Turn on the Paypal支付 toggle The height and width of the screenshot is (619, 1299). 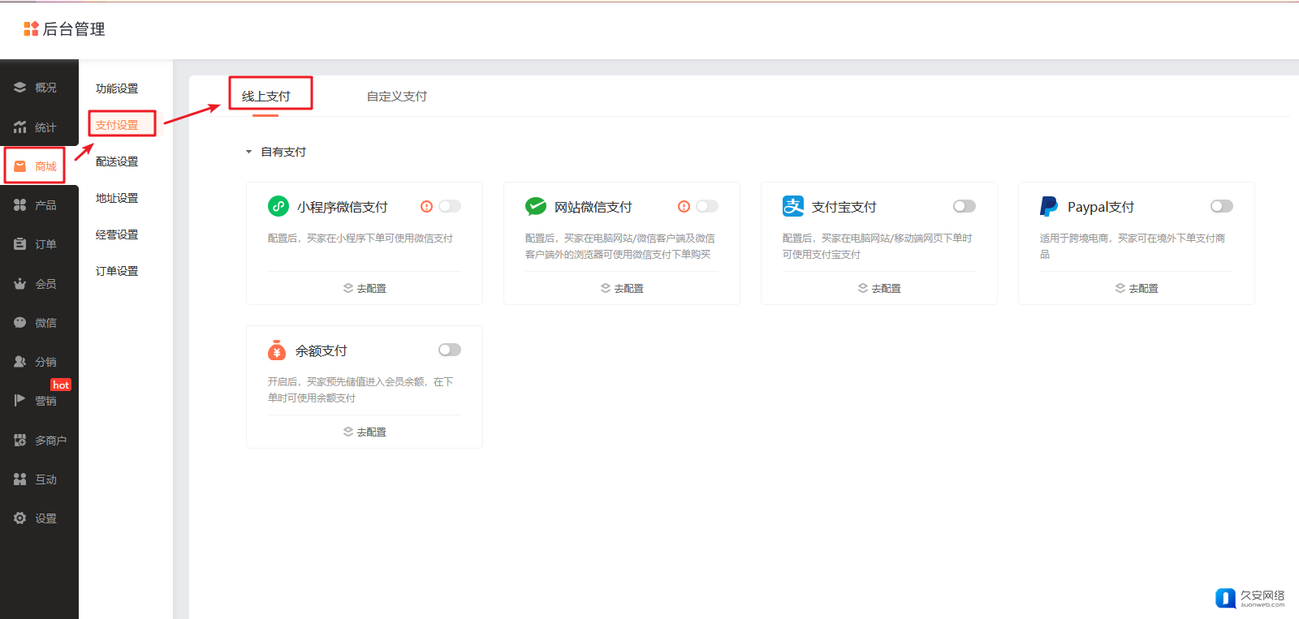pyautogui.click(x=1221, y=206)
